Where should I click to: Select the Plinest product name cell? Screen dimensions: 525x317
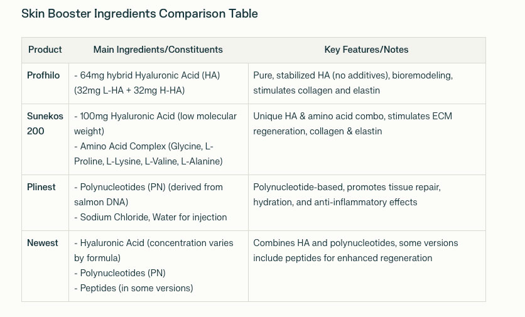point(41,187)
